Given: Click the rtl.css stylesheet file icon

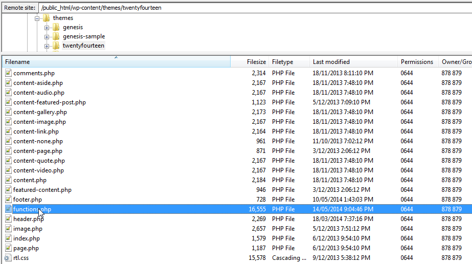Looking at the screenshot, I should 8,258.
